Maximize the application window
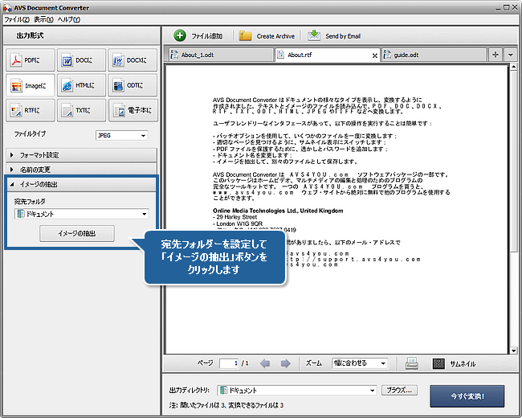This screenshot has height=418, width=522. 507,7
